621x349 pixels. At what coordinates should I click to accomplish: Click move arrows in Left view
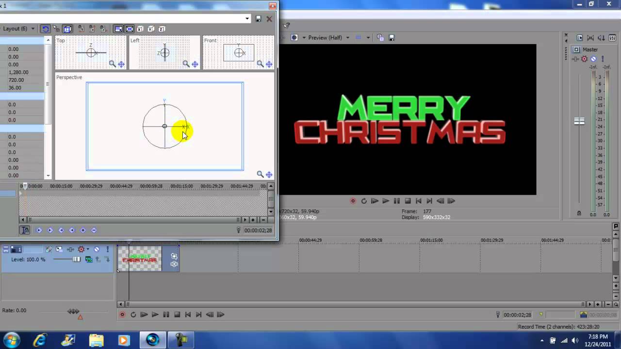(195, 64)
